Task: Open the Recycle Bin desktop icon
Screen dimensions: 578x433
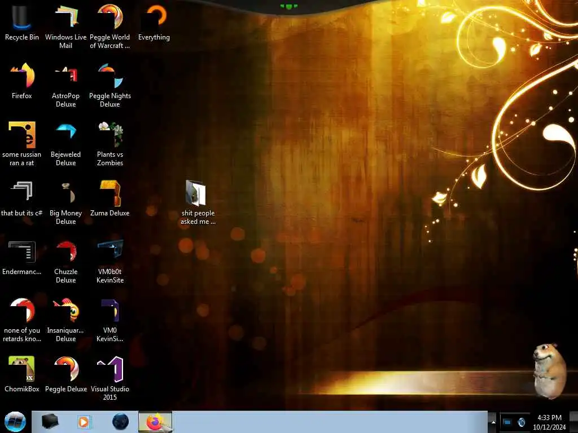Action: click(x=22, y=23)
